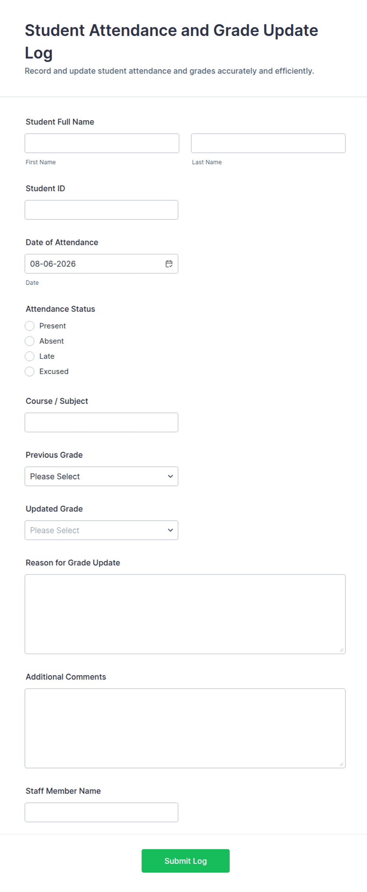Click the Course / Subject text box
Image resolution: width=367 pixels, height=892 pixels.
click(x=101, y=422)
